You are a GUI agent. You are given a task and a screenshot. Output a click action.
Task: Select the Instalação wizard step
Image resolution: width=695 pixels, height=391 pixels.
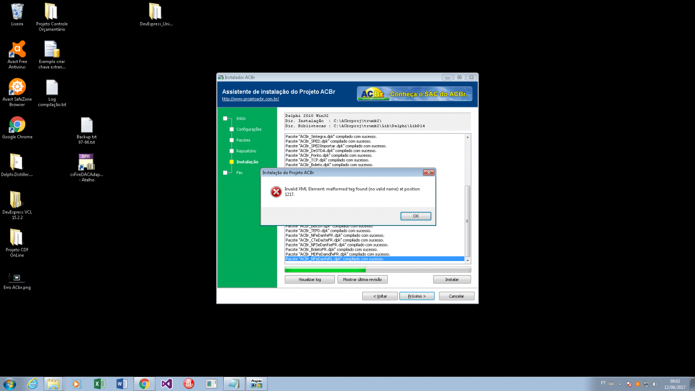click(x=247, y=162)
